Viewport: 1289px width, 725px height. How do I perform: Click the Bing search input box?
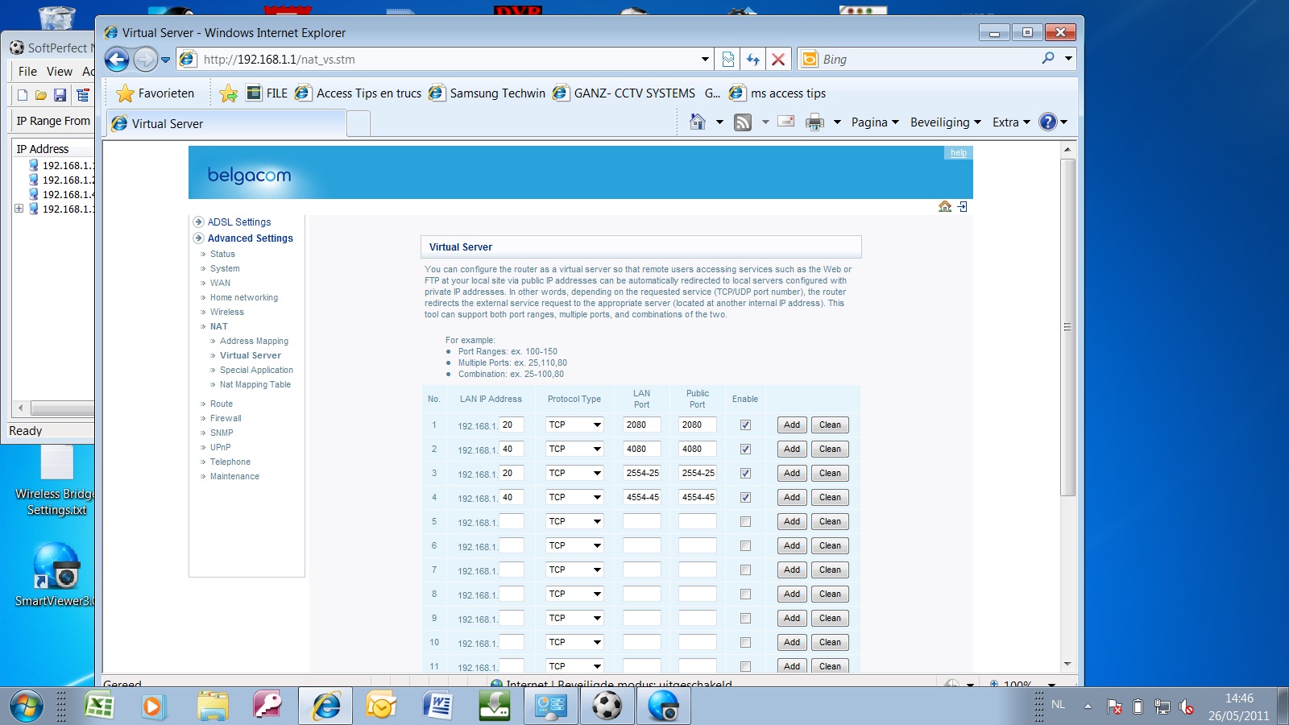click(x=926, y=59)
